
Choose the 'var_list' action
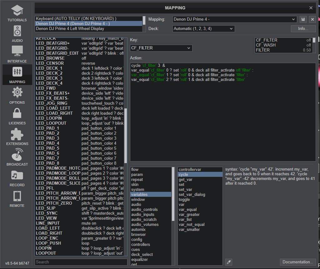(200, 220)
